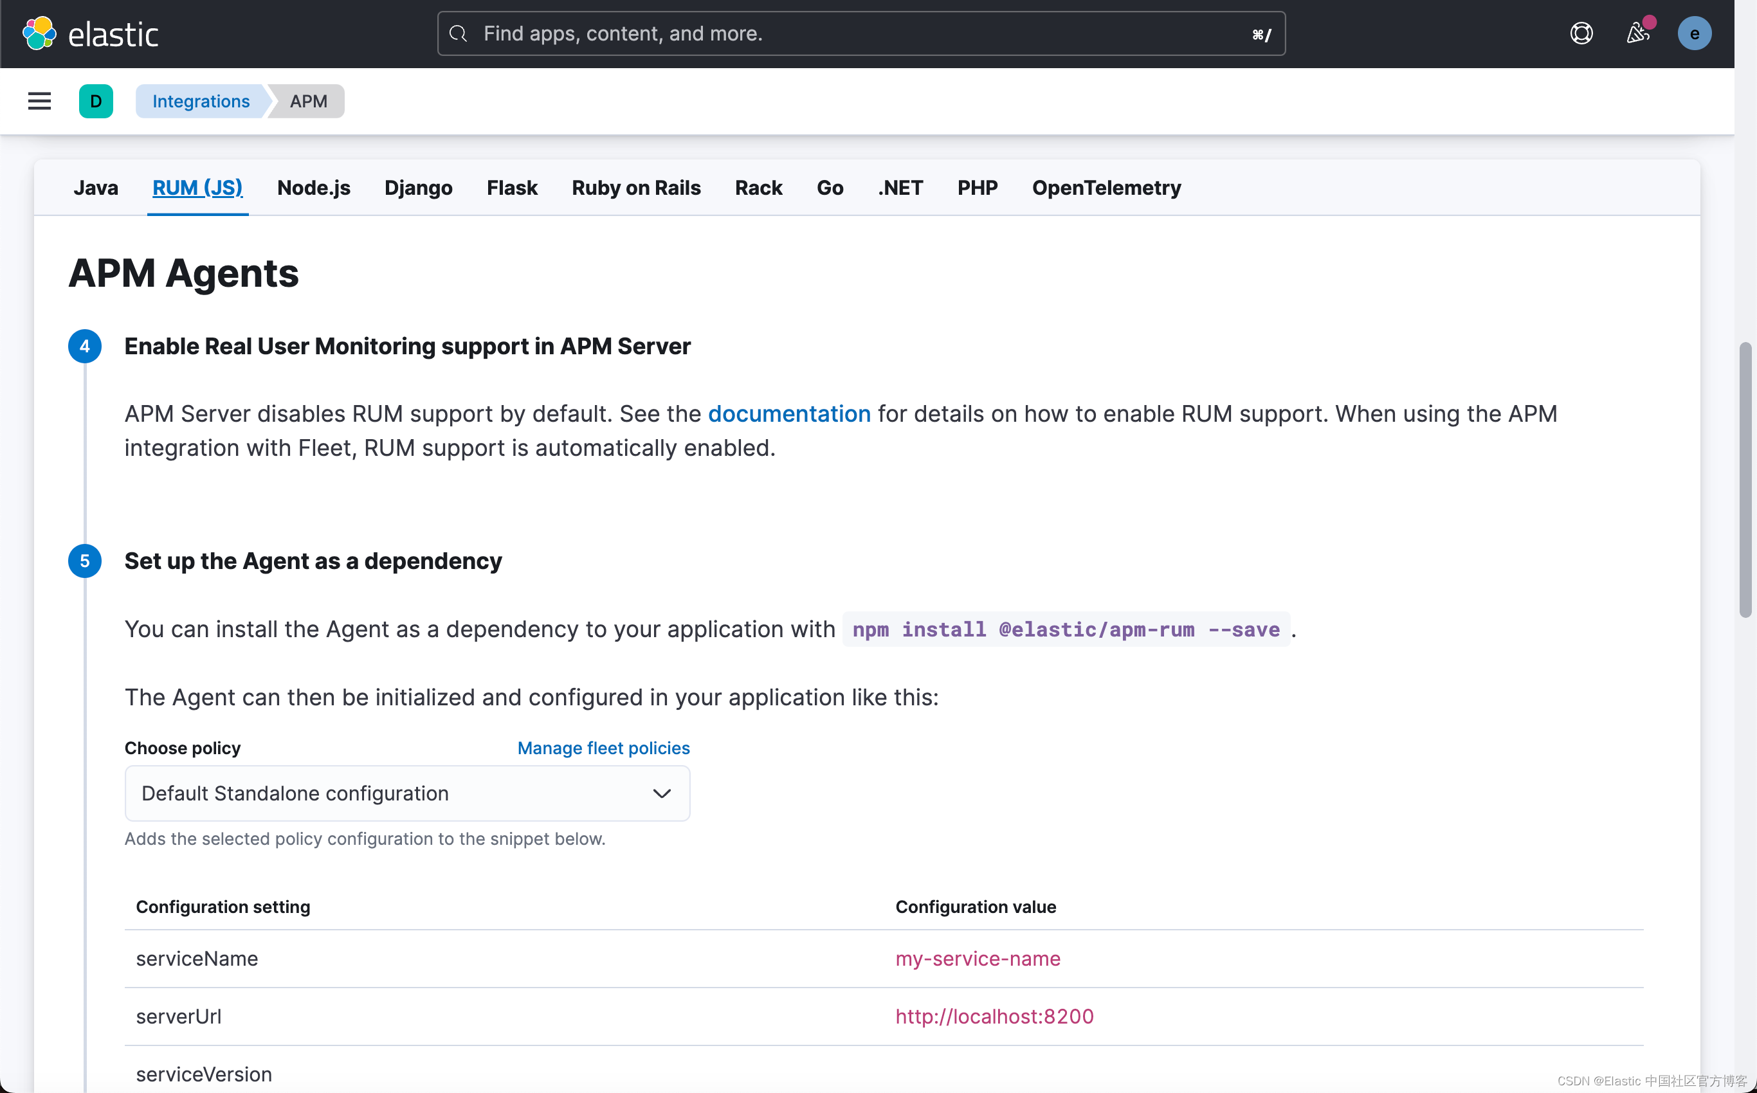Open the Django tab
This screenshot has width=1757, height=1093.
coord(419,188)
